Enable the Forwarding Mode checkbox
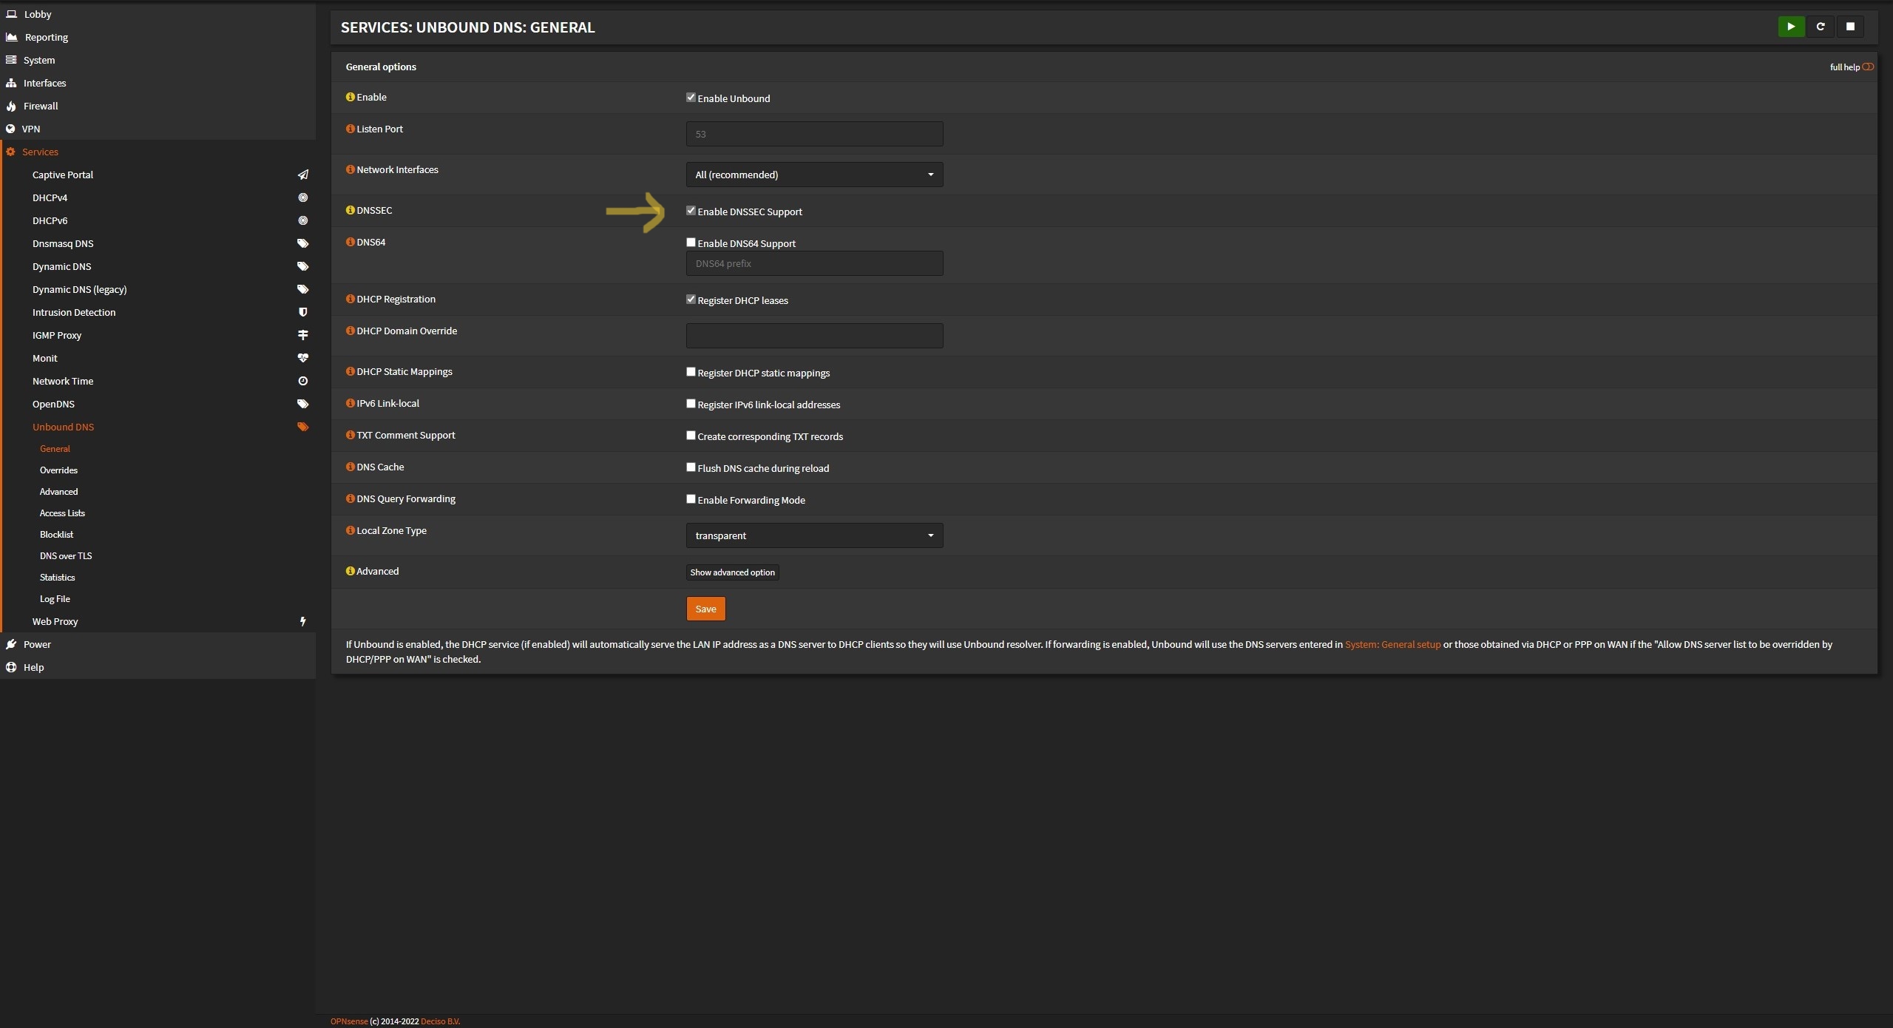1893x1028 pixels. tap(691, 499)
